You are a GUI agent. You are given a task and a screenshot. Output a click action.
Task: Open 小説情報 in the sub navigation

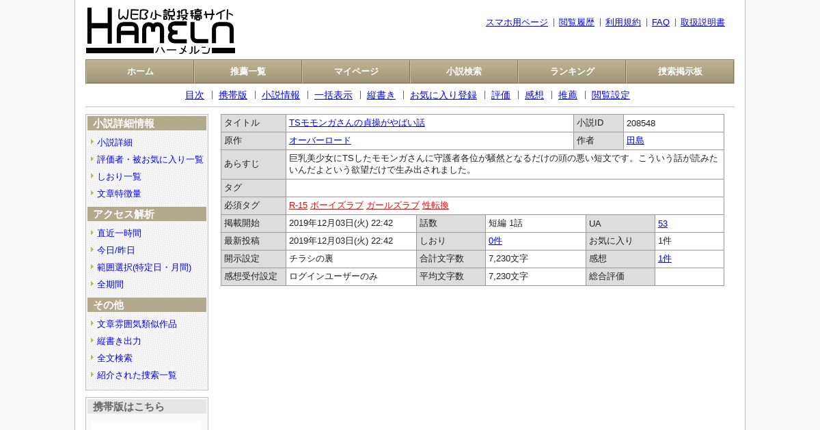point(281,96)
